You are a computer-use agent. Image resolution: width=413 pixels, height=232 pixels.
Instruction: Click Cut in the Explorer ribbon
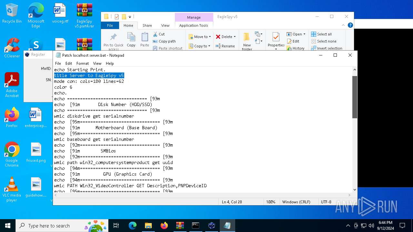tap(158, 34)
